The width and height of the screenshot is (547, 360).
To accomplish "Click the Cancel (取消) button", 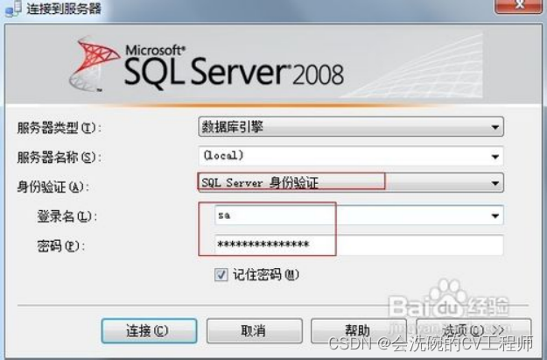I will coord(255,330).
